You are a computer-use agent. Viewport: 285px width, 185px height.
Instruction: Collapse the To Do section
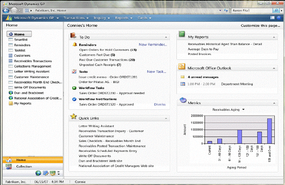[166, 37]
